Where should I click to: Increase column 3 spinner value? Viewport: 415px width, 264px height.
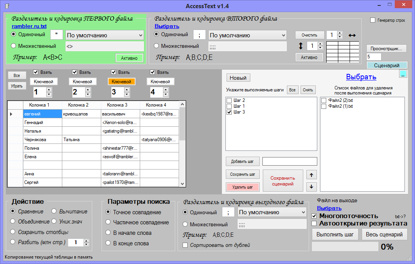coord(127,90)
